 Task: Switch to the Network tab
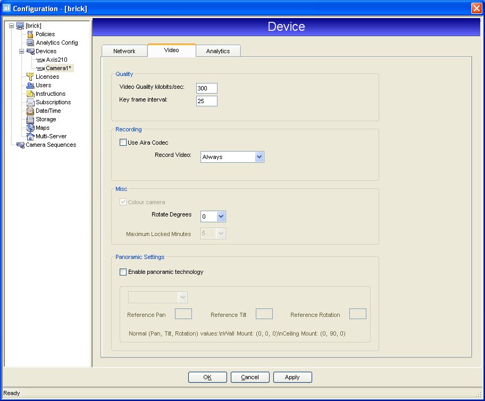click(124, 51)
